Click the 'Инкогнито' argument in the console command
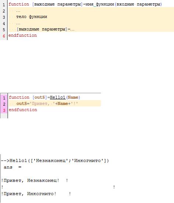 click(x=88, y=161)
